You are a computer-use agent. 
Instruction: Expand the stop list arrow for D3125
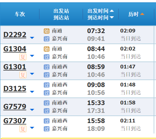tap(32, 92)
